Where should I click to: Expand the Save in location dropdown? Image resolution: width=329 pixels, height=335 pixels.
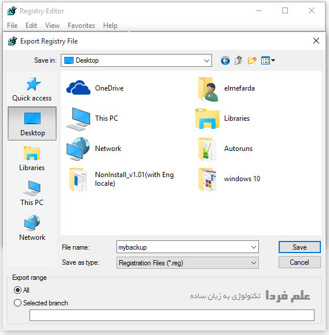(206, 60)
